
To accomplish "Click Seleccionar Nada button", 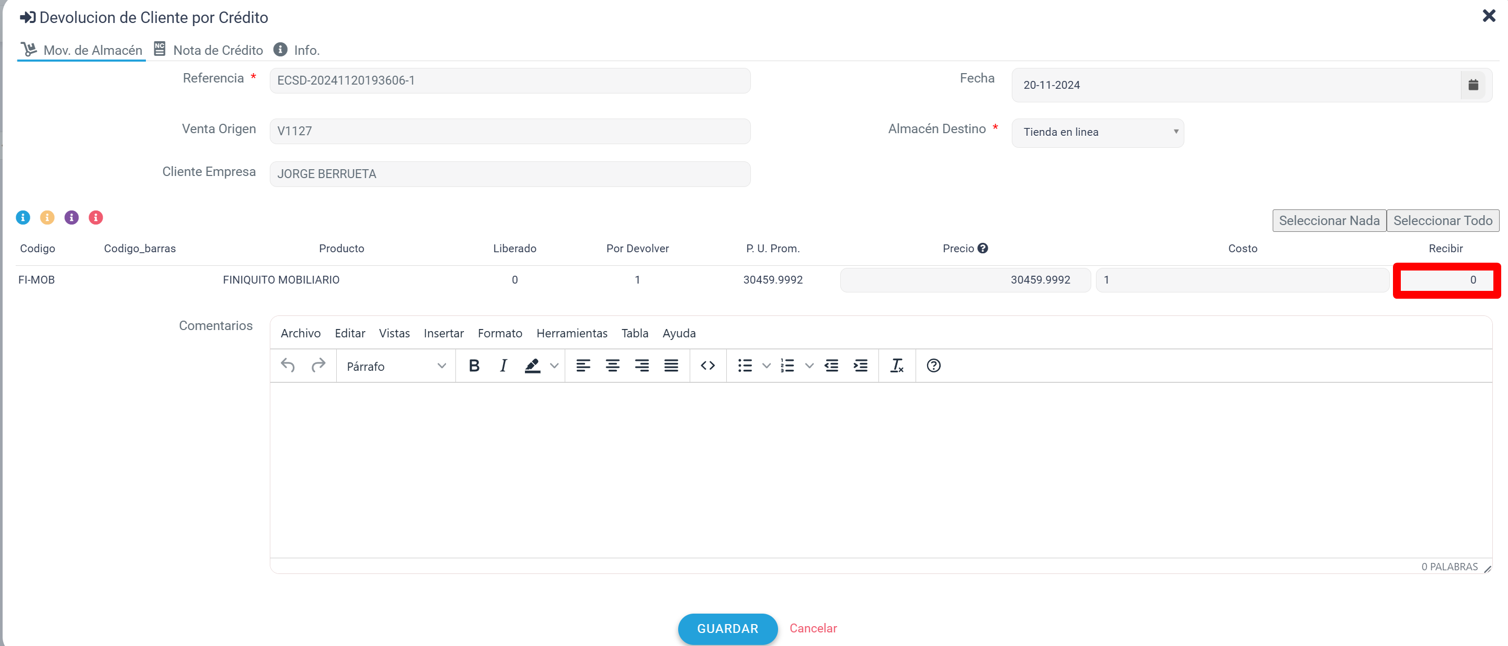I will point(1329,220).
